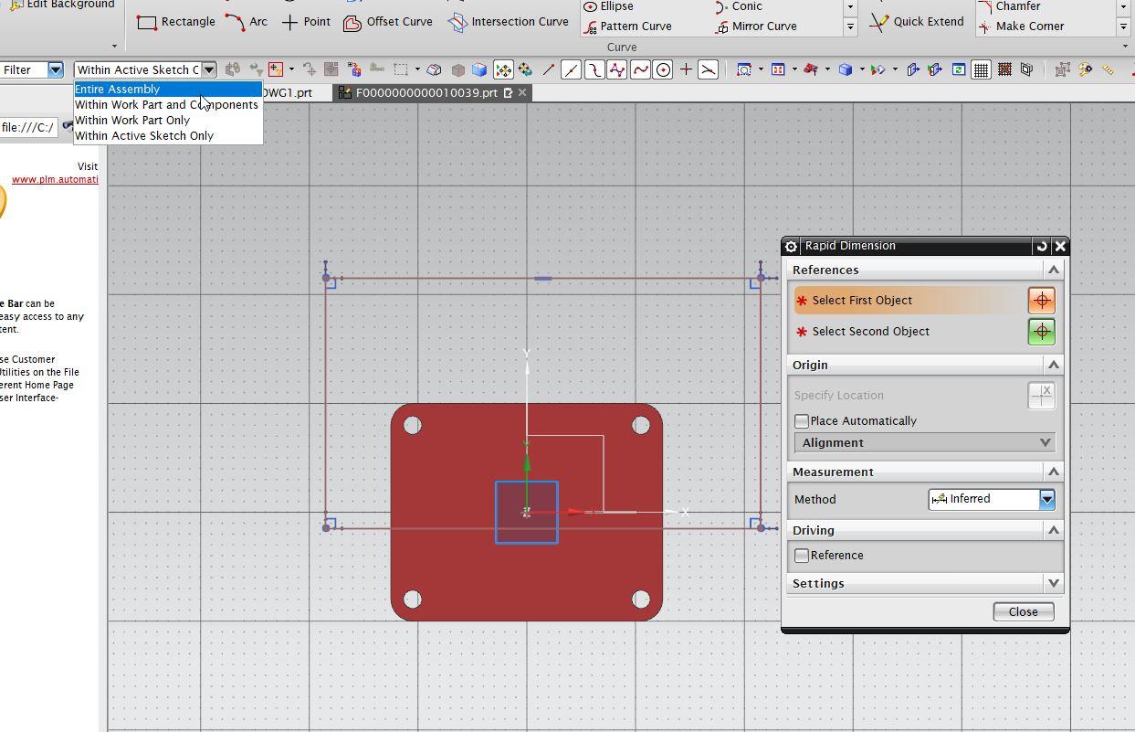The width and height of the screenshot is (1135, 732).
Task: Check the Reference checkbox under Driving
Action: coord(802,556)
